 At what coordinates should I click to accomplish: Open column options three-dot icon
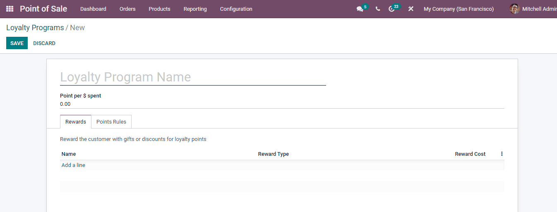click(502, 154)
